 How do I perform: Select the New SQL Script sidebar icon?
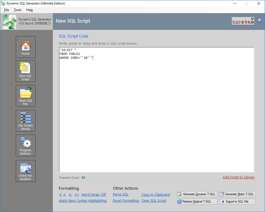click(x=26, y=71)
